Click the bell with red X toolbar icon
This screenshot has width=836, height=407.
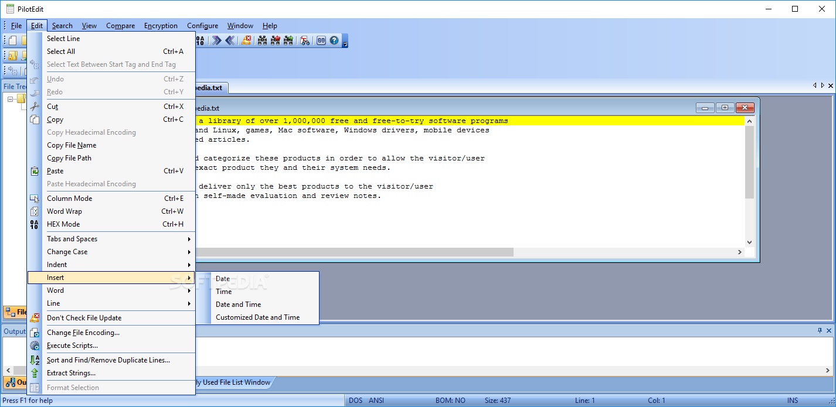pos(246,40)
